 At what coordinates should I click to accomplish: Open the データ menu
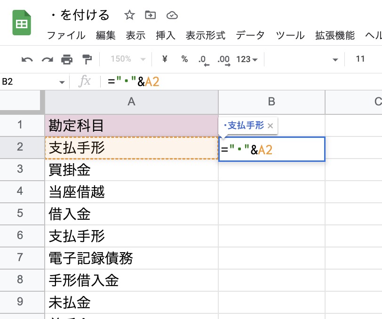coord(250,35)
